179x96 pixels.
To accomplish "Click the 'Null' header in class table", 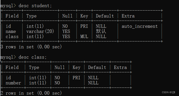I will coord(60,67).
